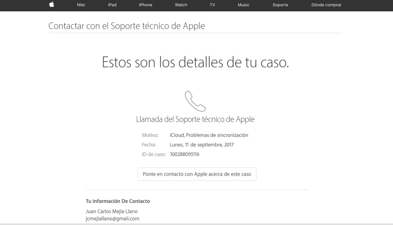Go to Soporte in navigation
Screen dimensions: 393x225
280,5
